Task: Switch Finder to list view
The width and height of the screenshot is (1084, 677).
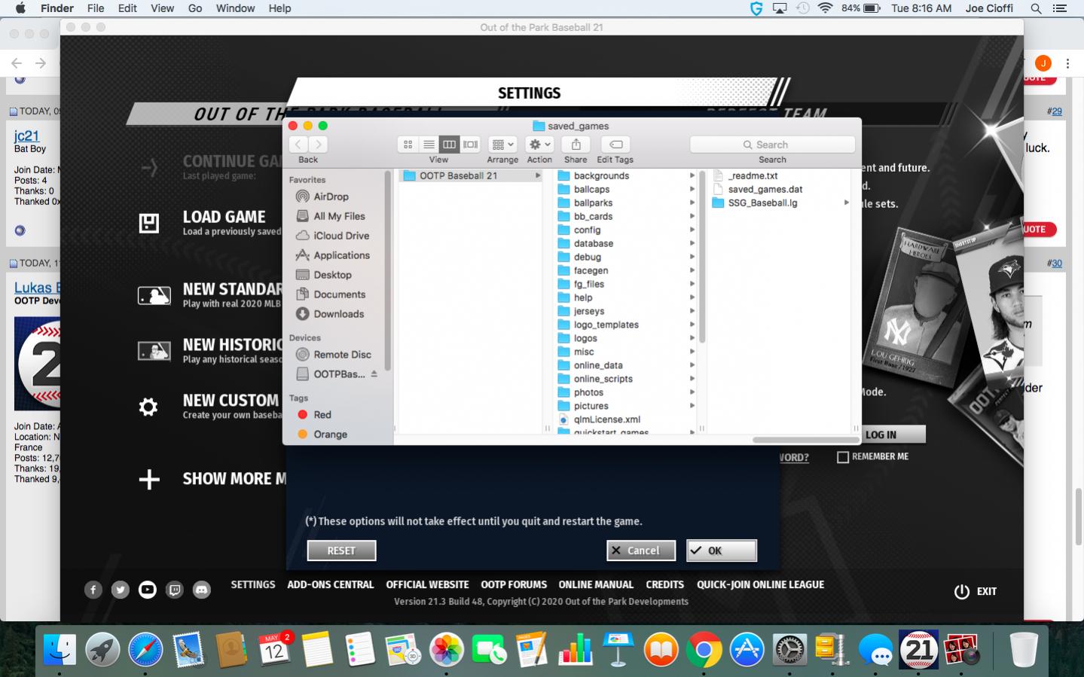Action: click(x=429, y=145)
